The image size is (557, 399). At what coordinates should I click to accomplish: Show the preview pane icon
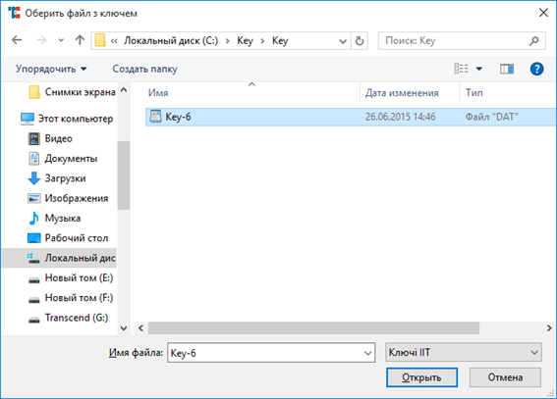507,69
